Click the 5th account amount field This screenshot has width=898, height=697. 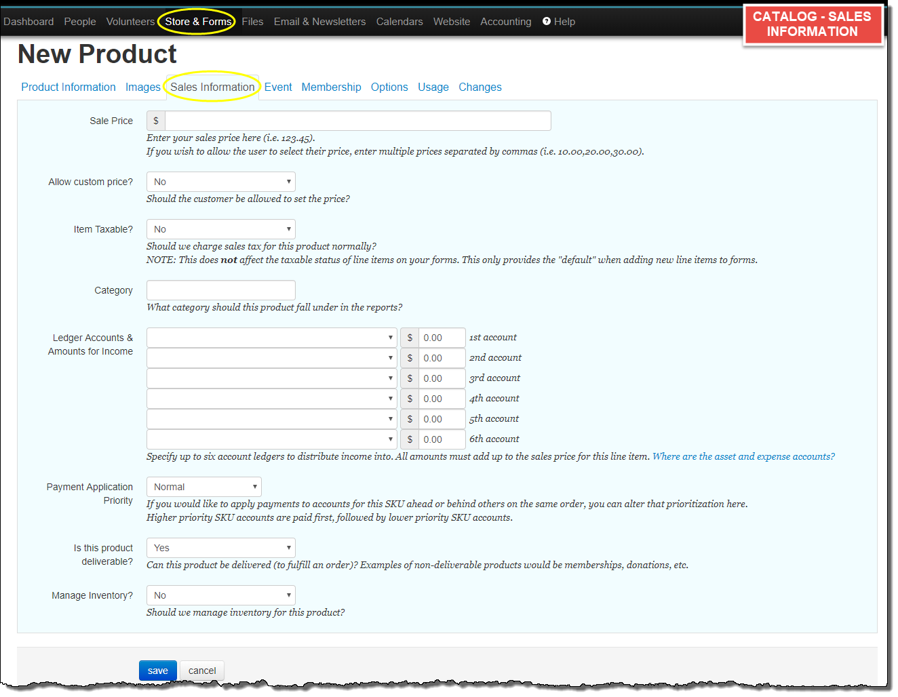coord(442,419)
